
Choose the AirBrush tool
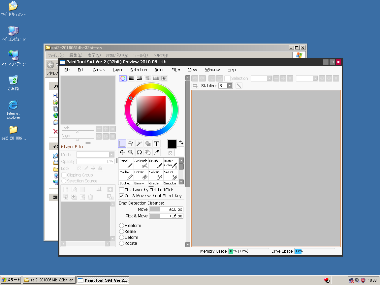[141, 164]
